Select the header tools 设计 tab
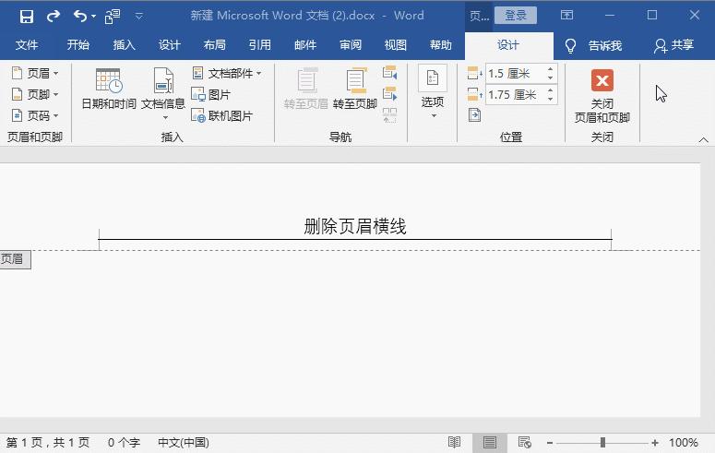The image size is (715, 453). tap(508, 45)
